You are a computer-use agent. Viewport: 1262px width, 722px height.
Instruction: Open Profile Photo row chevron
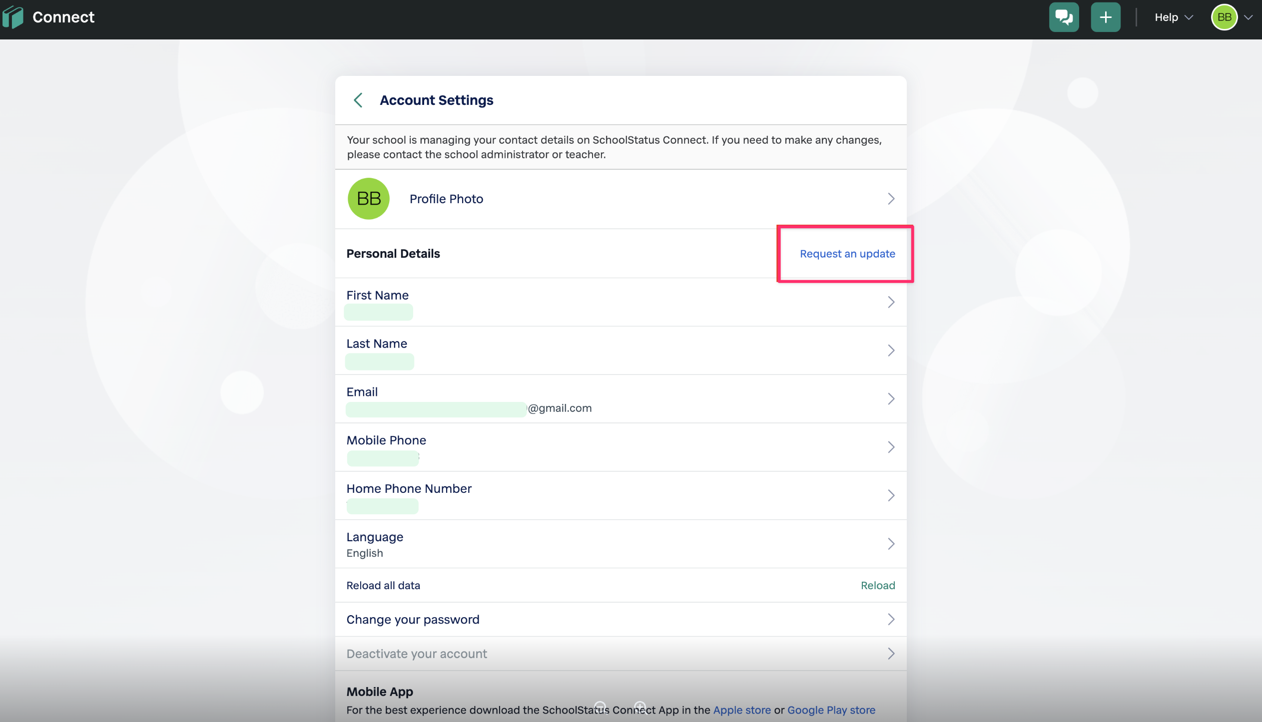[x=891, y=199]
